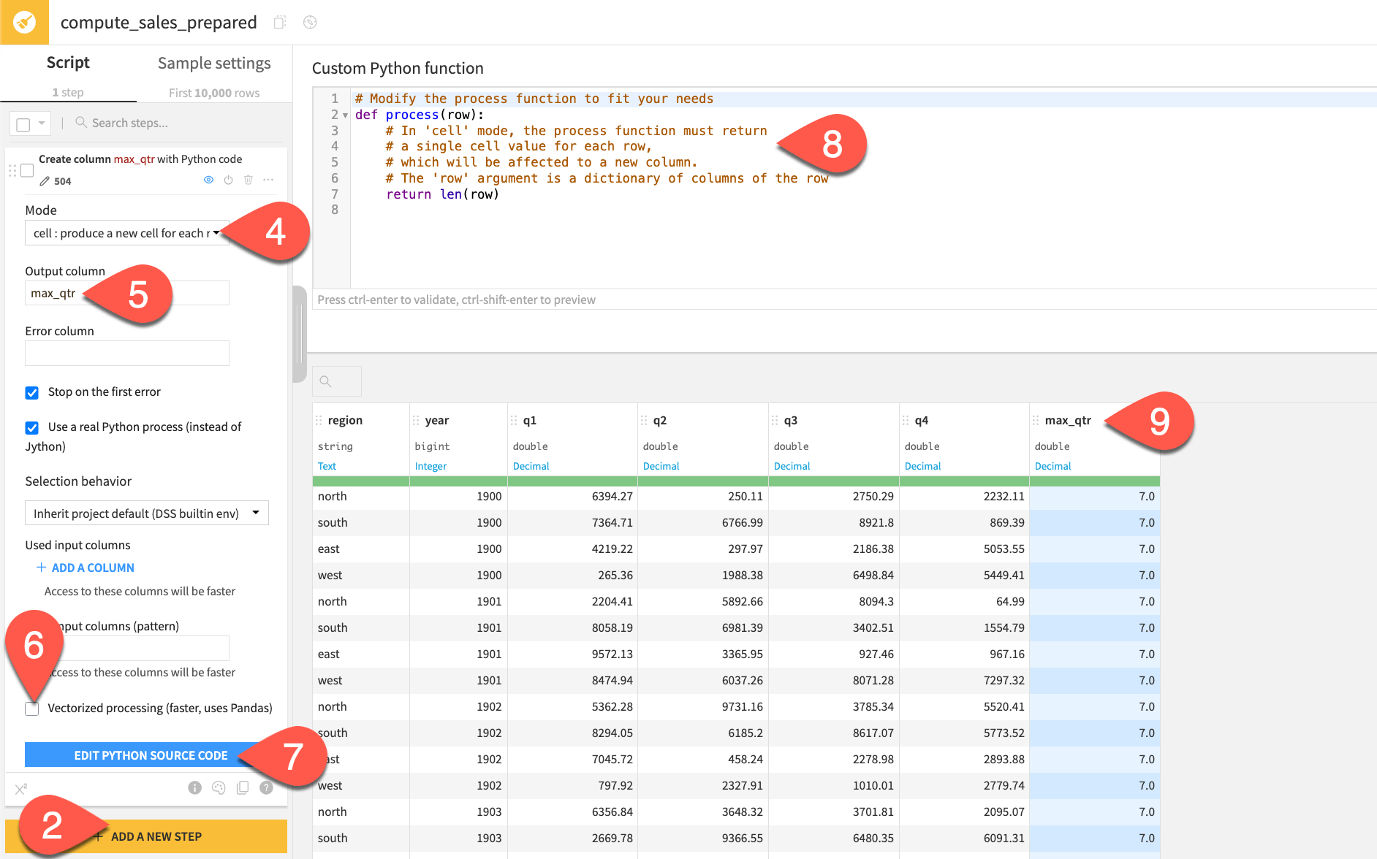Switch to the Sample settings tab
Viewport: 1377px width, 859px height.
pyautogui.click(x=214, y=64)
